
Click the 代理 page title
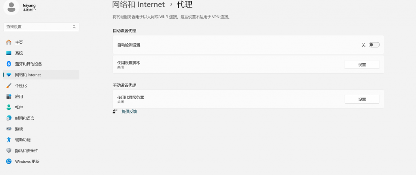[x=185, y=4]
